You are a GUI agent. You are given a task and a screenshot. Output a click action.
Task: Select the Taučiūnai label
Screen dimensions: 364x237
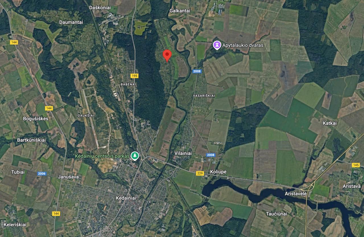[276, 214]
